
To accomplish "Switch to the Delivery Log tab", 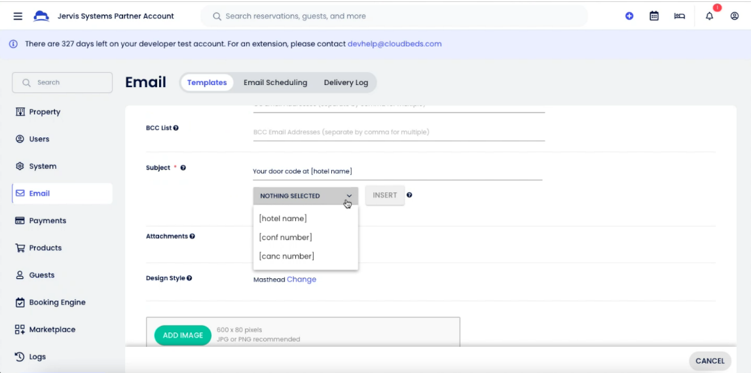I will click(x=346, y=83).
